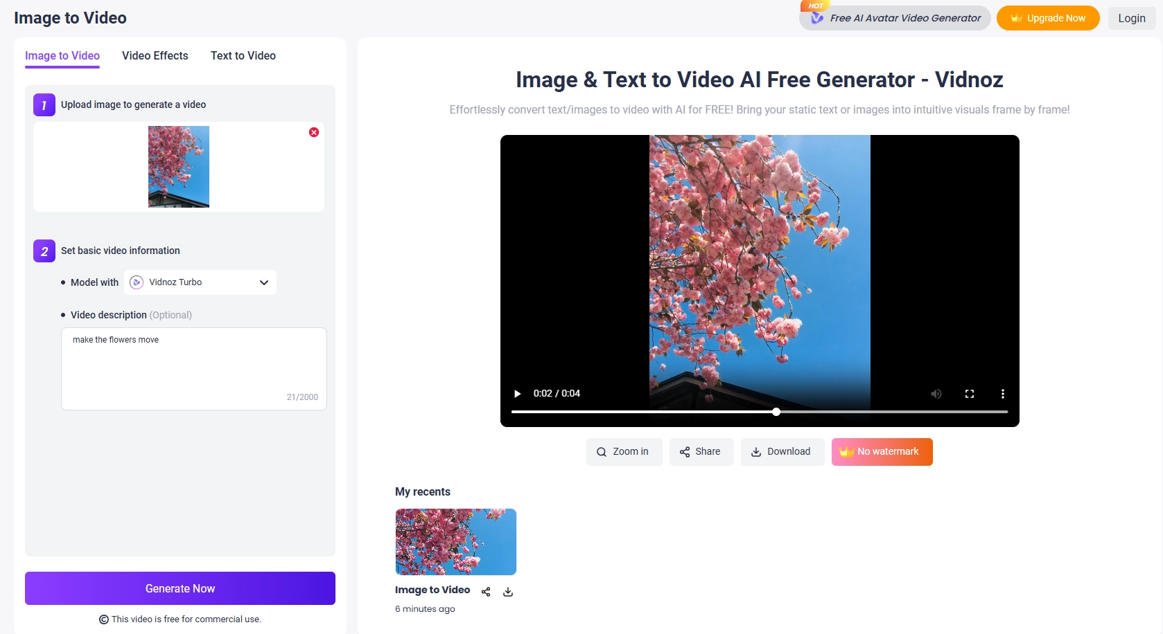Screen dimensions: 1163x634
Task: Remove the uploaded cherry blossom image
Action: pyautogui.click(x=313, y=132)
